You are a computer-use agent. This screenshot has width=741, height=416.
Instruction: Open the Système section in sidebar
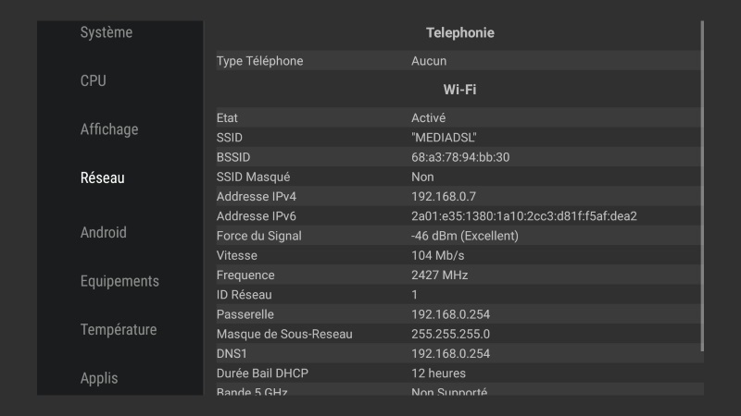point(107,32)
